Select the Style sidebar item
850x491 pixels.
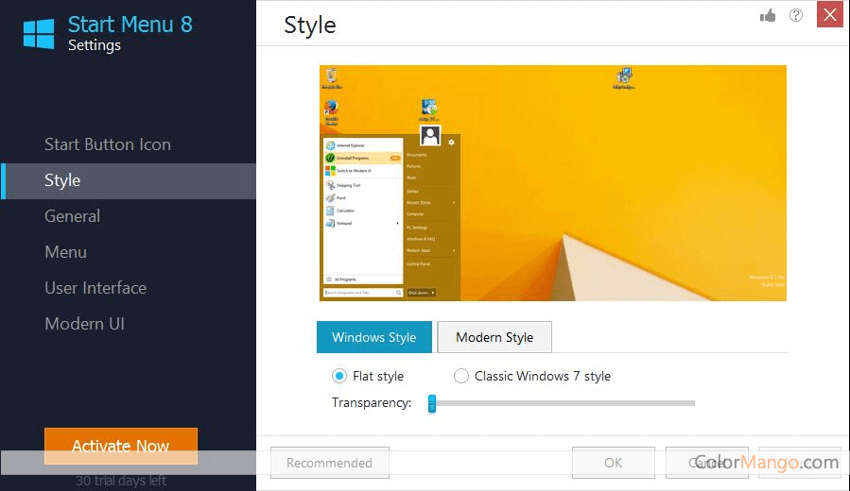tap(62, 180)
